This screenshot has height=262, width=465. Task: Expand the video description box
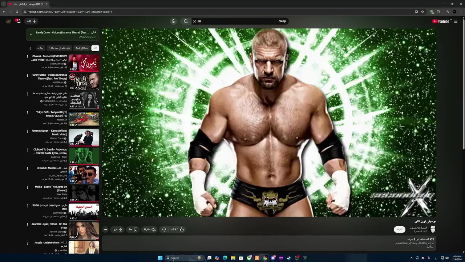(269, 243)
